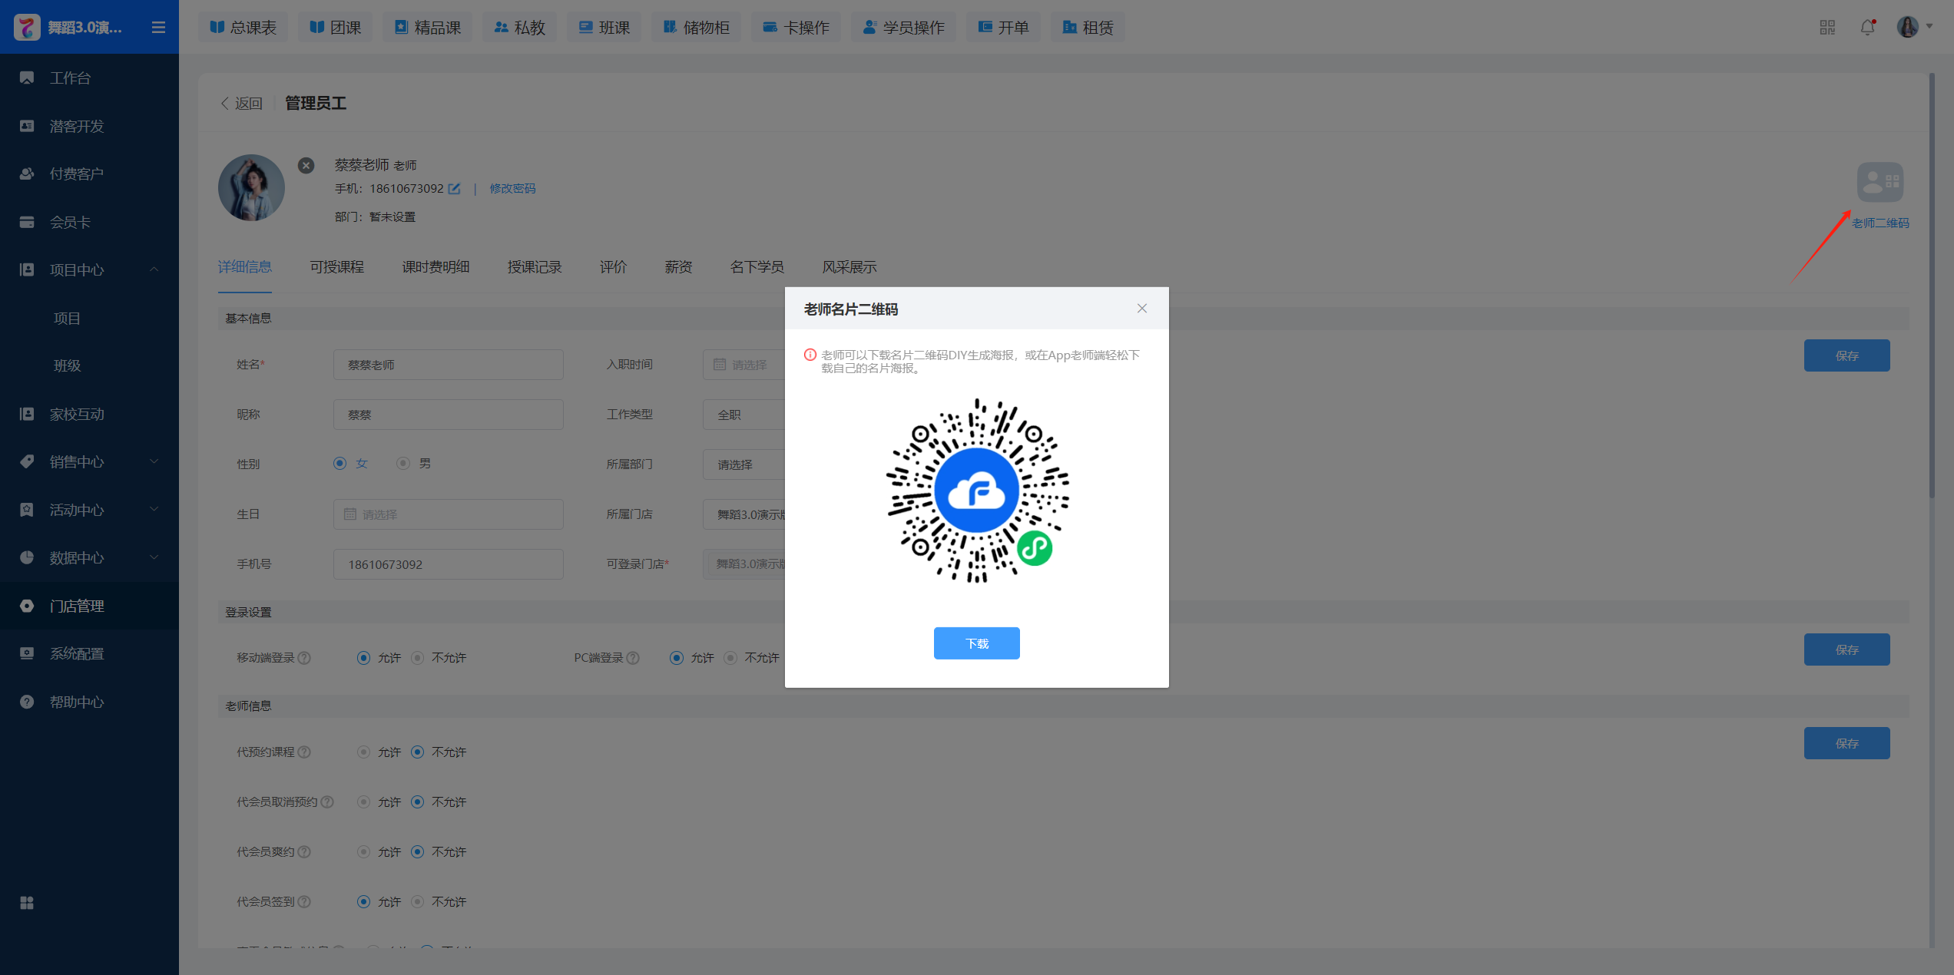
Task: Switch to the 授课记录 tab
Action: [535, 267]
